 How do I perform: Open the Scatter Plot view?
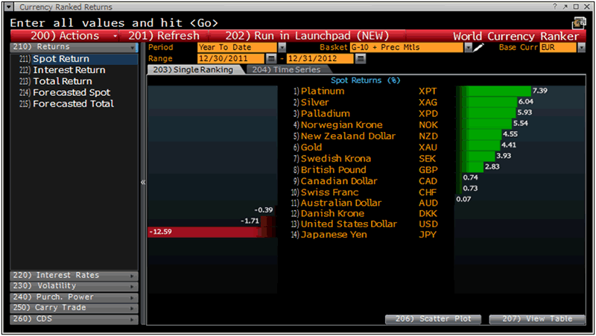pyautogui.click(x=433, y=319)
